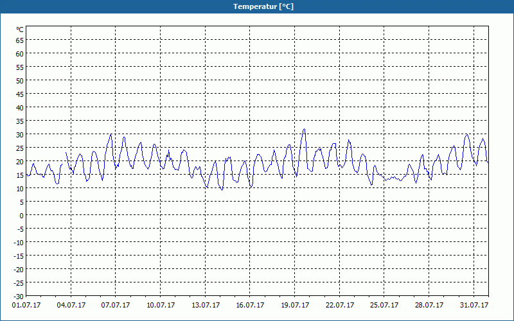The height and width of the screenshot is (321, 514).
Task: Click the 50 y-axis value
Action: 20,81
